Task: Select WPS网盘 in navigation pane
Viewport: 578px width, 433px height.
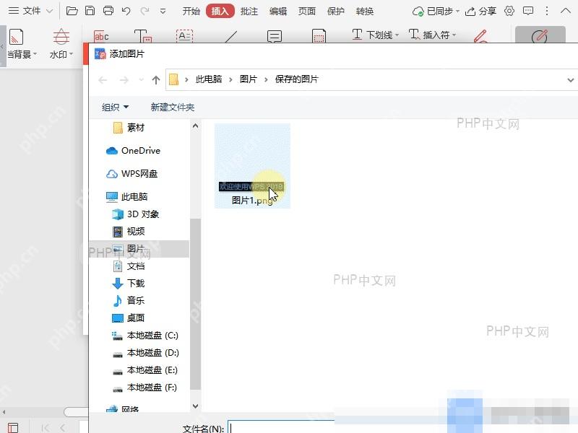Action: (132, 173)
